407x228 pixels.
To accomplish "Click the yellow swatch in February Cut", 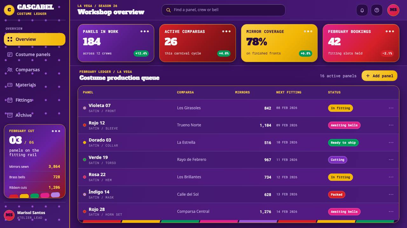I will coord(24,196).
